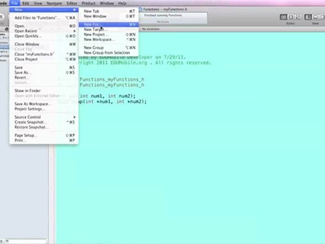Choose New Group from the submenu
The width and height of the screenshot is (325, 244).
[109, 47]
